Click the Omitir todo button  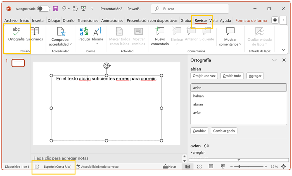coord(232,76)
